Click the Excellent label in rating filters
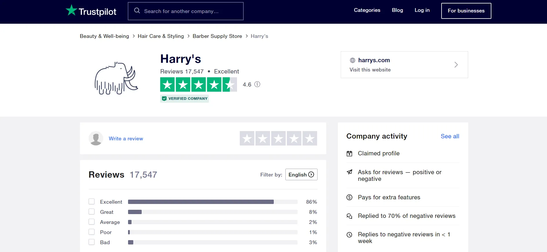 pos(111,202)
